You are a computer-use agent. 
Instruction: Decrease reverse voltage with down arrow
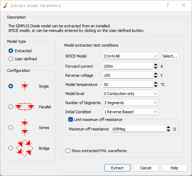coord(156,77)
